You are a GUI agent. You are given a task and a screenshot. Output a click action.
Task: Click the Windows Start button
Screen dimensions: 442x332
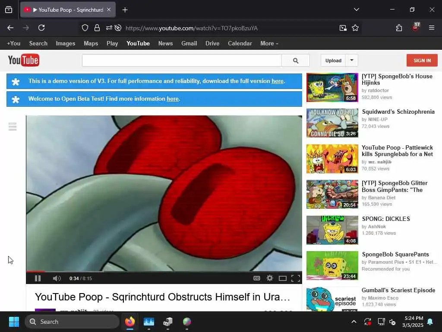[14, 322]
